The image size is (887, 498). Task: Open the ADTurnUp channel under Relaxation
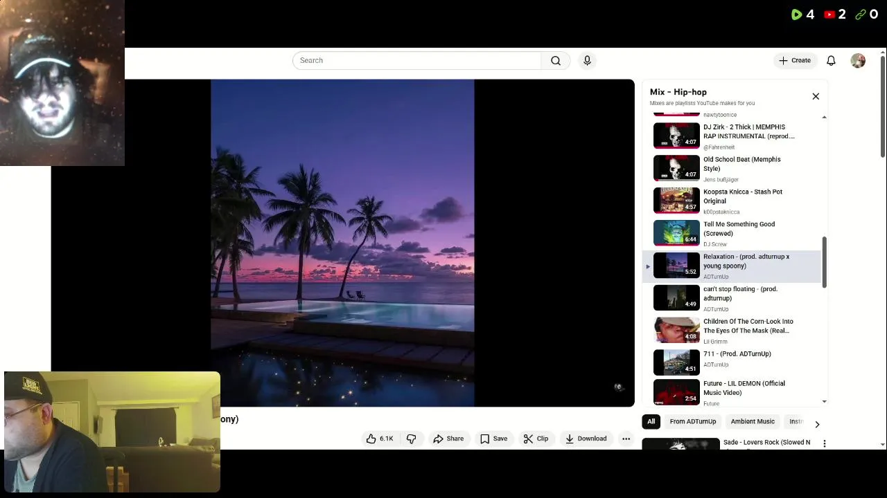pos(716,277)
